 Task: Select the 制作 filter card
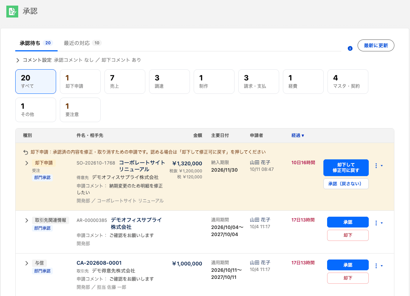(x=214, y=82)
